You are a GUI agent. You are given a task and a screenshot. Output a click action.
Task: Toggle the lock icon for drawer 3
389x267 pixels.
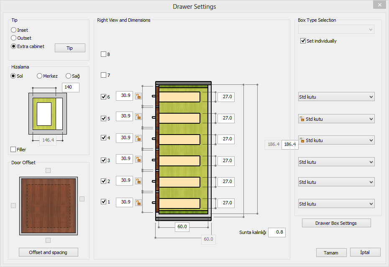point(138,159)
